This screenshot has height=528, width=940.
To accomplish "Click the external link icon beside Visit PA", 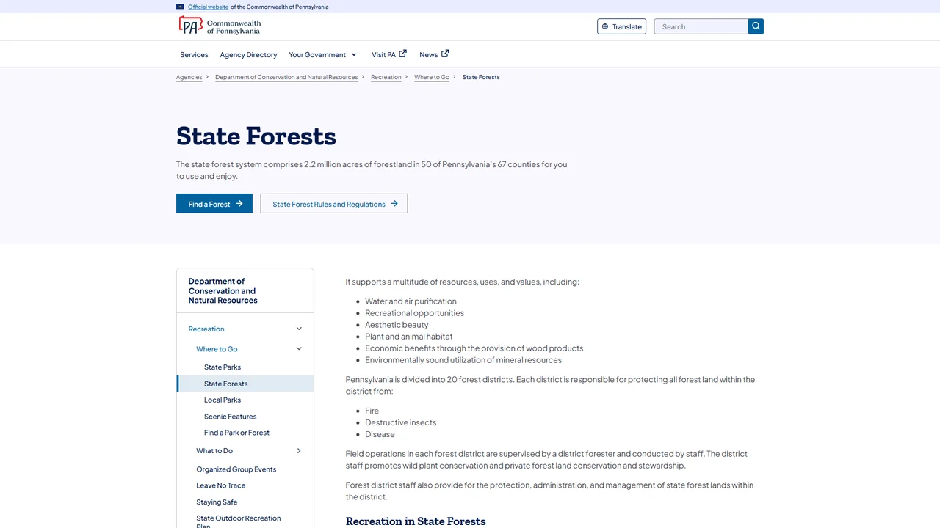I will tap(402, 54).
